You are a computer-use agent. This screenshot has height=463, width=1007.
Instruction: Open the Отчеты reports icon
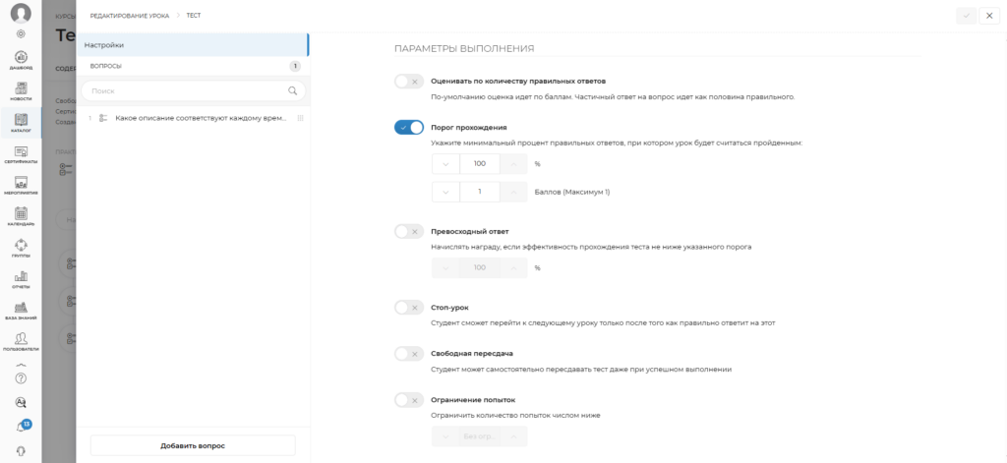[21, 277]
